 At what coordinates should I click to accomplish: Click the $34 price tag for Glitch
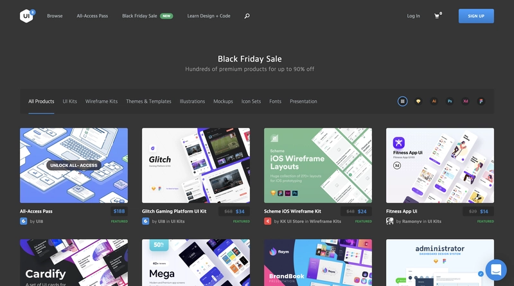[240, 211]
